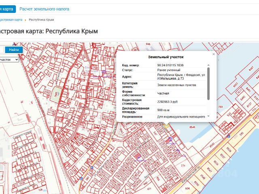
Task: Follow the кадастровая карта breadcrumb link
Action: coord(11,20)
